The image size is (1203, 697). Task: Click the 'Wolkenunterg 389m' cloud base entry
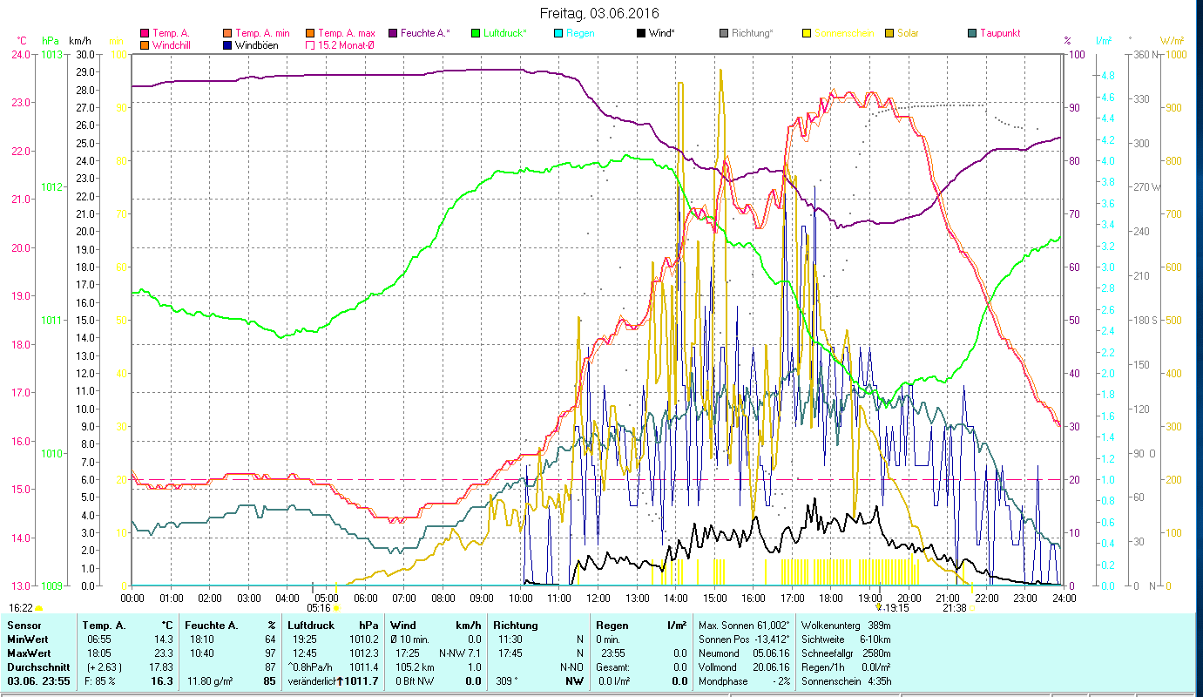(x=845, y=626)
